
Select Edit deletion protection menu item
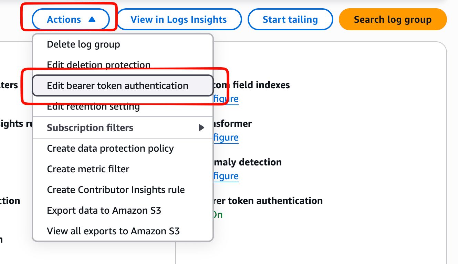[99, 65]
